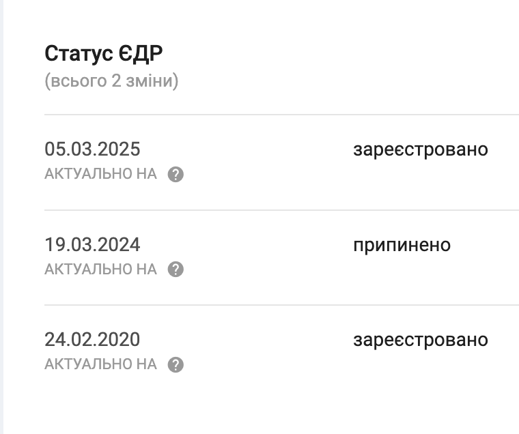This screenshot has height=434, width=519.
Task: Click the 'припинено' status text
Action: [402, 244]
